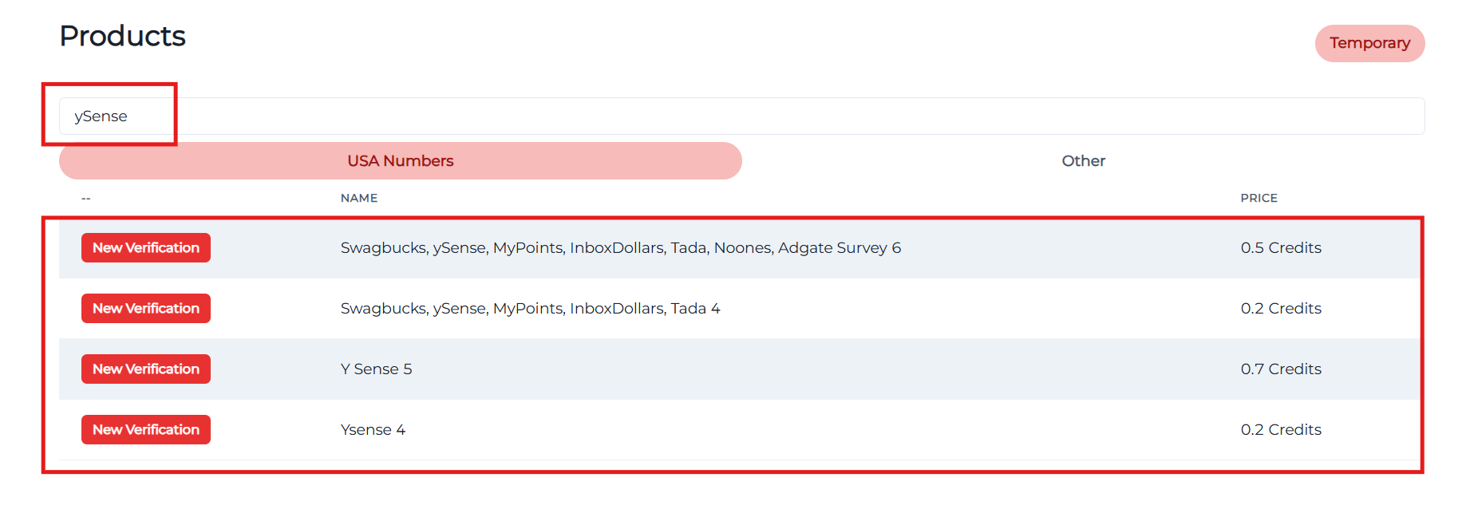Click New Verification for Ysense 4
This screenshot has width=1470, height=509.
click(145, 429)
